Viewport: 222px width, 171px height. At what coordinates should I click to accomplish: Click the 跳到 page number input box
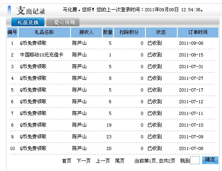point(195,160)
